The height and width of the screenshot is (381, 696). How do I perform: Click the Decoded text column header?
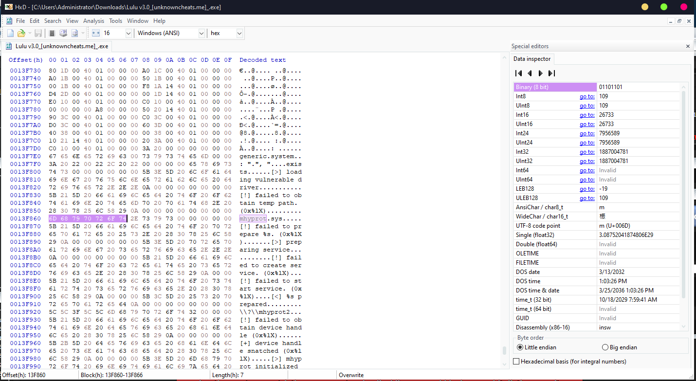coord(263,60)
